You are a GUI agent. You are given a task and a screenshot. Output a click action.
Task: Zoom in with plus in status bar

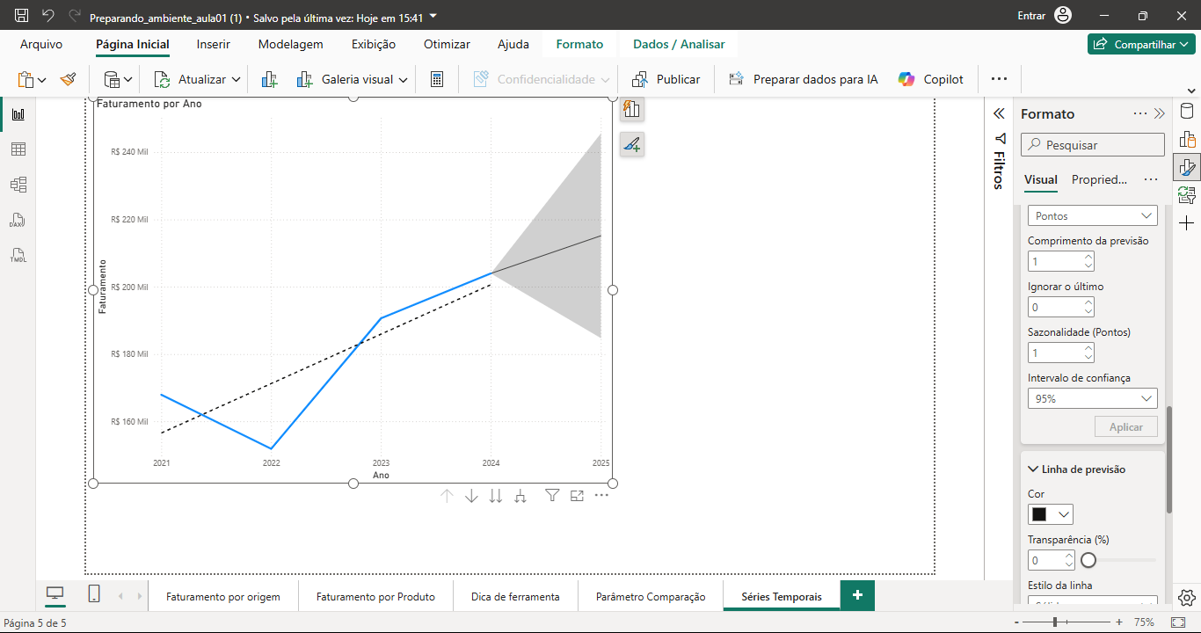pos(1119,622)
